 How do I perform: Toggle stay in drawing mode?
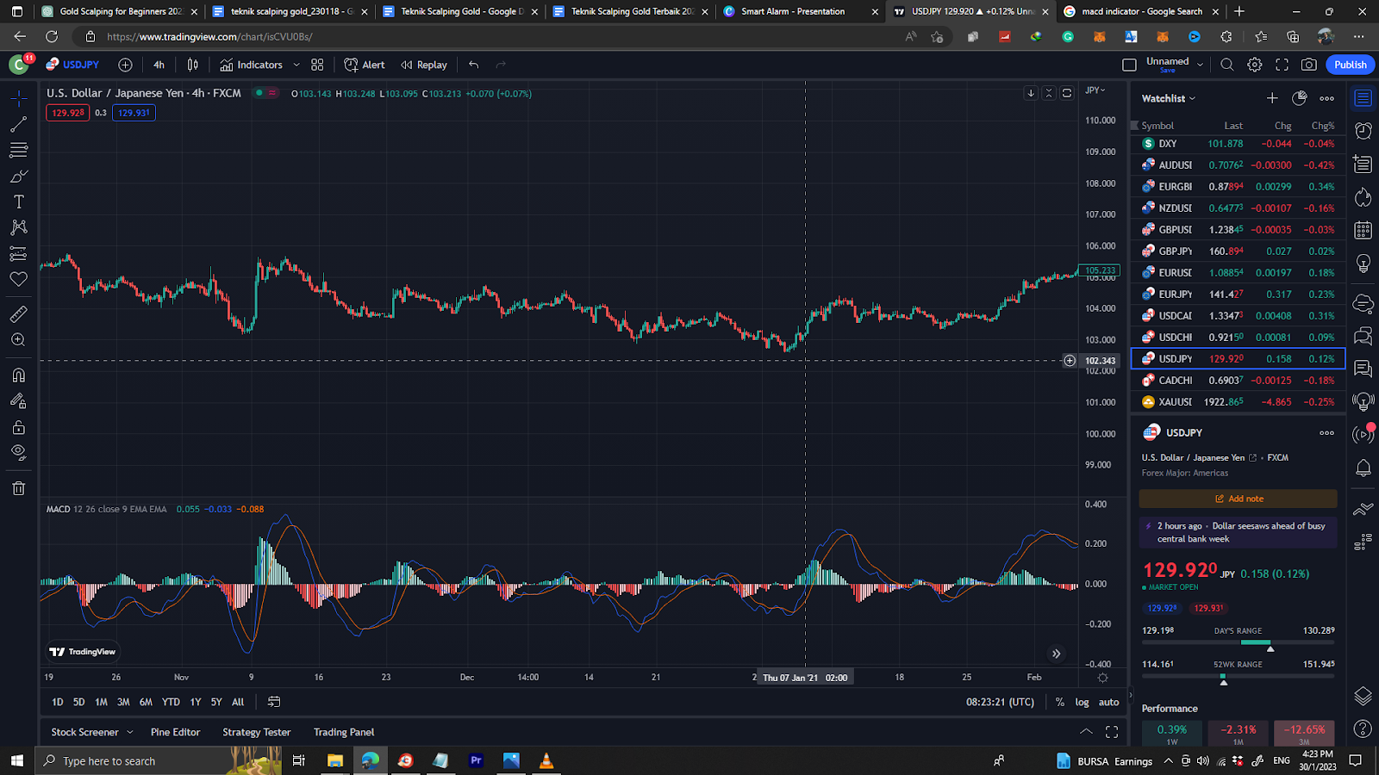18,401
